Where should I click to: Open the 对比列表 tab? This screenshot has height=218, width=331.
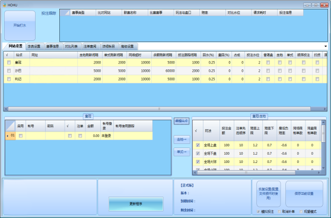click(x=71, y=46)
